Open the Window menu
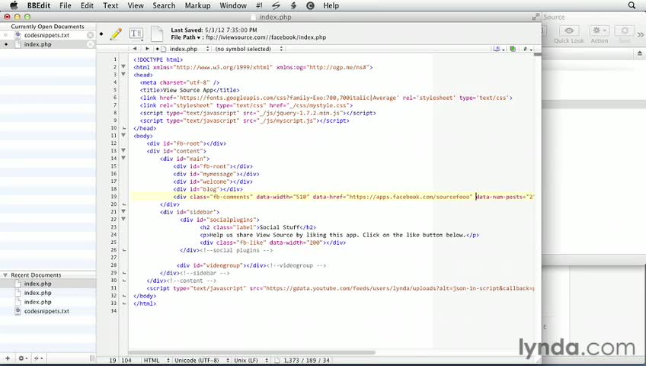Screen dimensions: 646x366 click(233, 5)
